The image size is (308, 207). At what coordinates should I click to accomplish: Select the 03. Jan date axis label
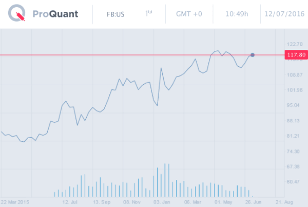163,202
